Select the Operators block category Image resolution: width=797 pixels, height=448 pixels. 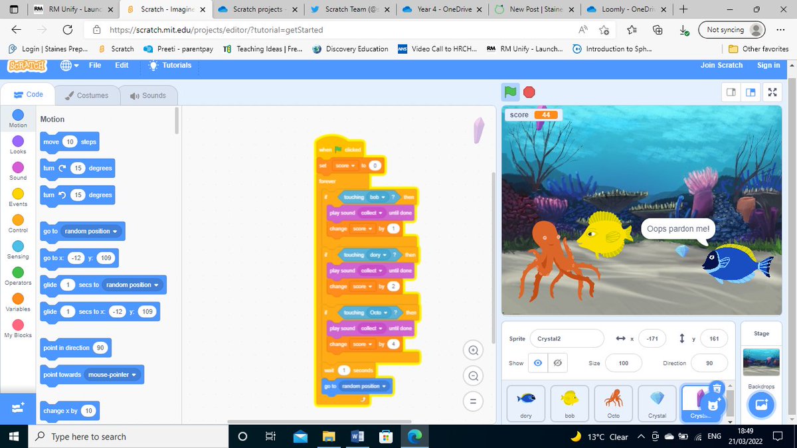tap(18, 277)
